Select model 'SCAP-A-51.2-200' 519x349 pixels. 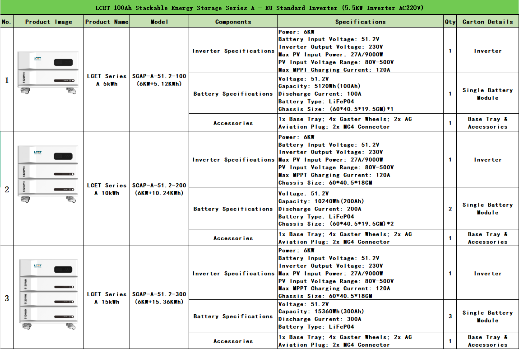click(159, 186)
